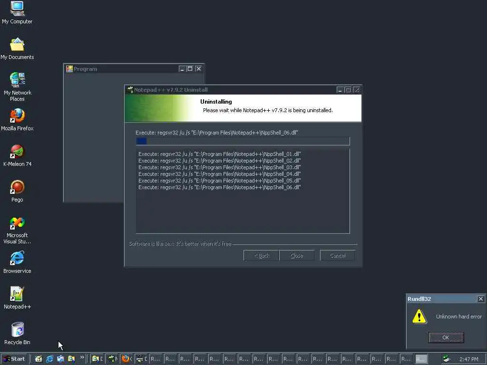Close the Rundll32 error dialog with X

pos(481,299)
